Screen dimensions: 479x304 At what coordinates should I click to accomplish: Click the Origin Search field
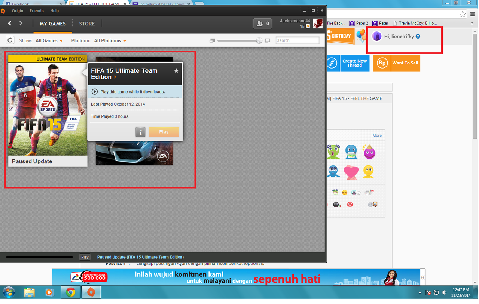pyautogui.click(x=298, y=40)
